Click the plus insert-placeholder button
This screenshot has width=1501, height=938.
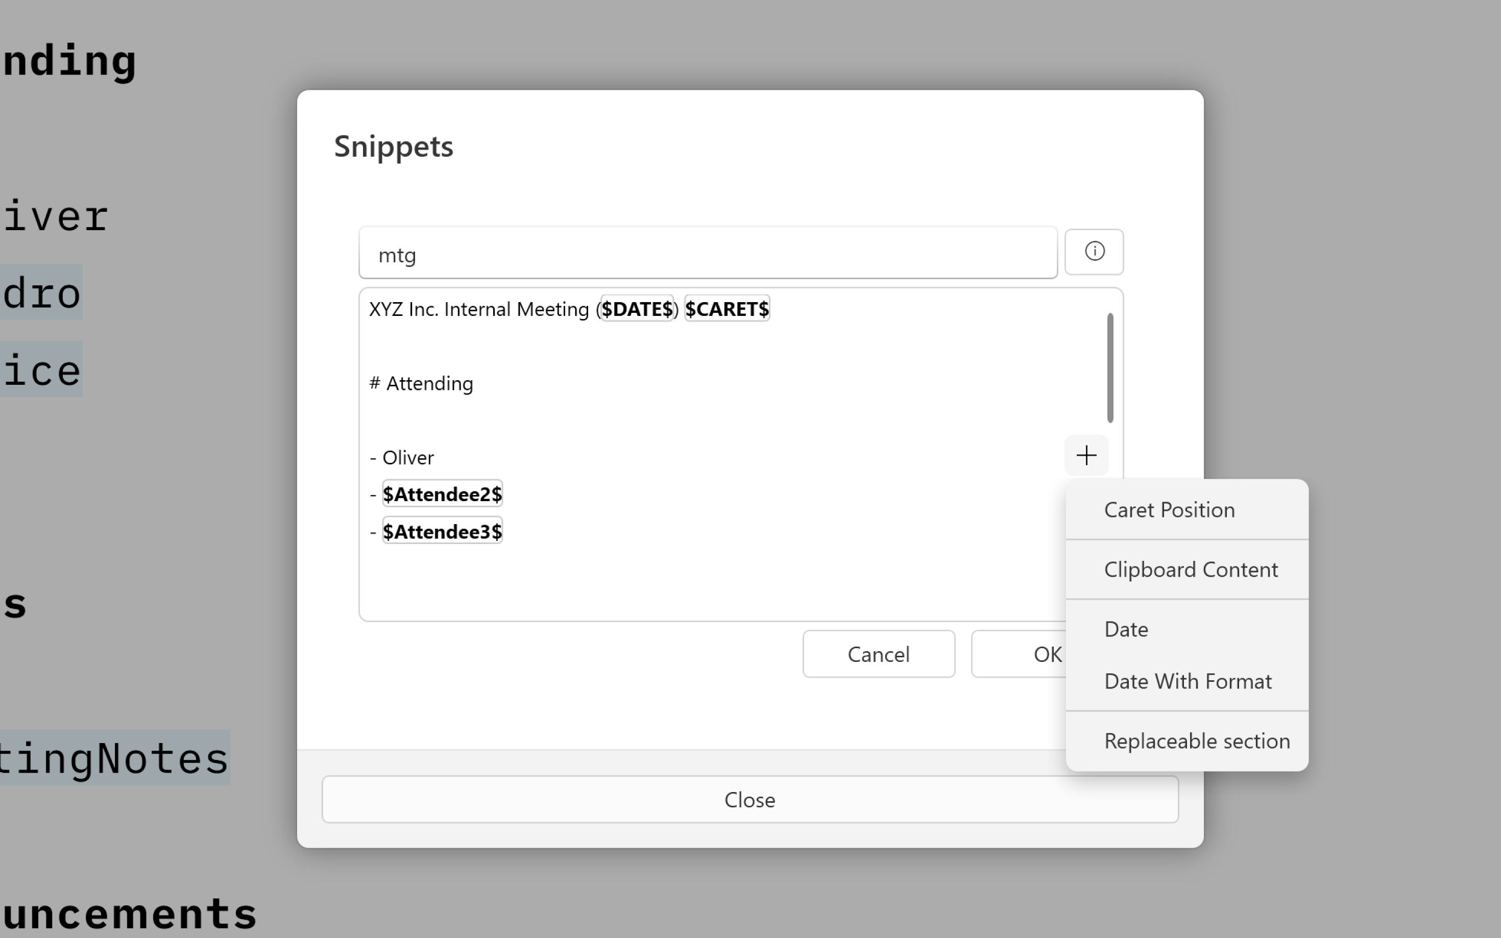(x=1086, y=455)
